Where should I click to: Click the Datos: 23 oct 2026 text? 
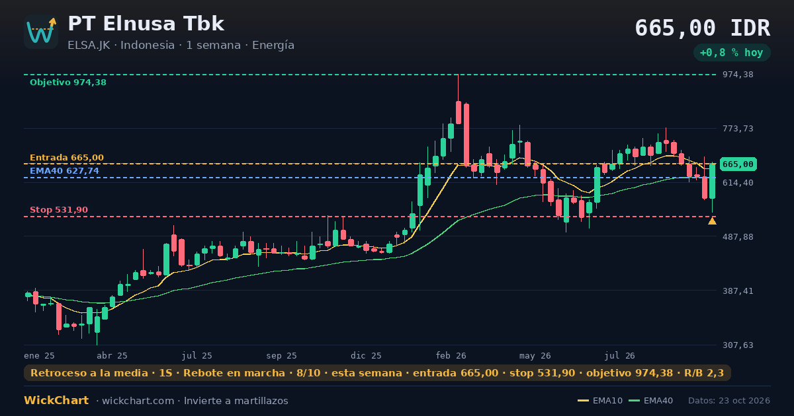pyautogui.click(x=729, y=401)
